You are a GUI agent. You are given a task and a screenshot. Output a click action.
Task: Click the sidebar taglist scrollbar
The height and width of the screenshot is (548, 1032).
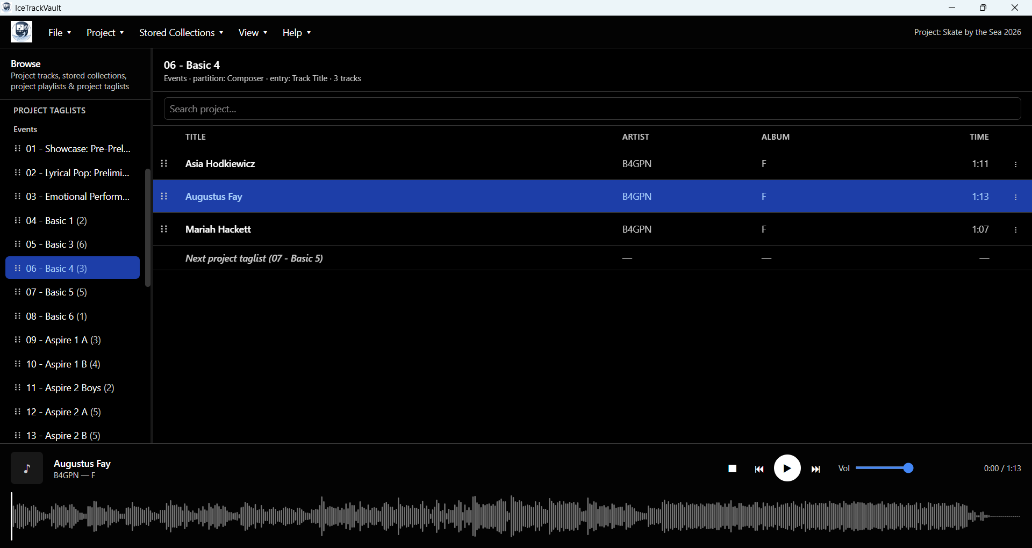(x=148, y=228)
